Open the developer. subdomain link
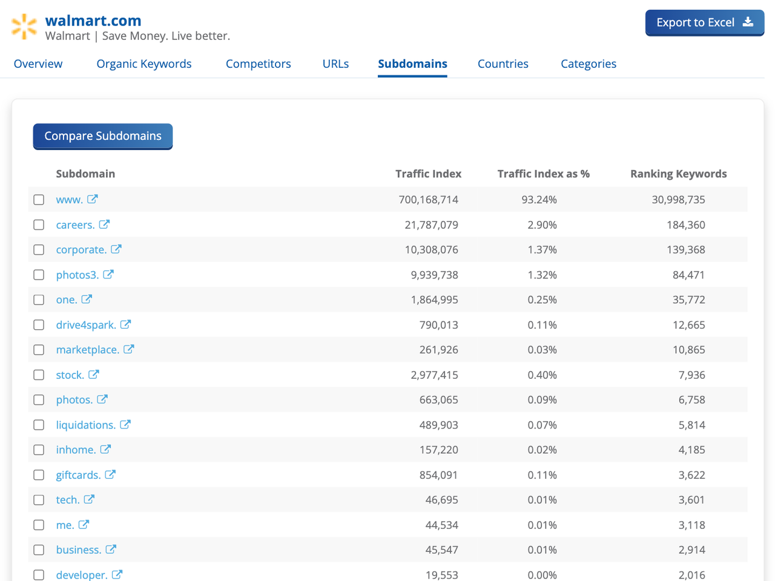 (x=82, y=575)
